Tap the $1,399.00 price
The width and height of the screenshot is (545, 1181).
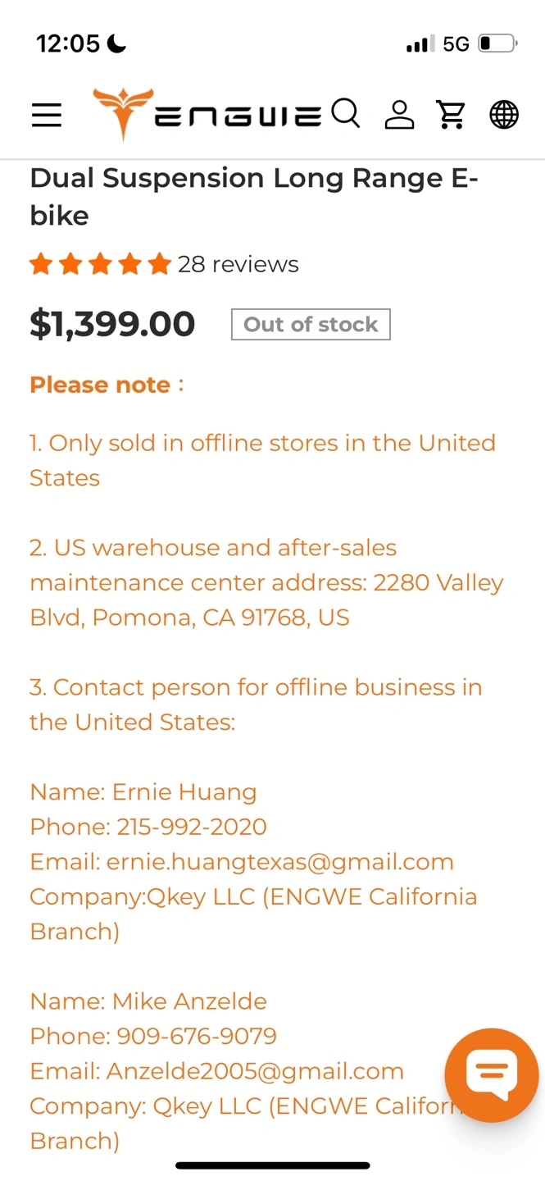(112, 324)
